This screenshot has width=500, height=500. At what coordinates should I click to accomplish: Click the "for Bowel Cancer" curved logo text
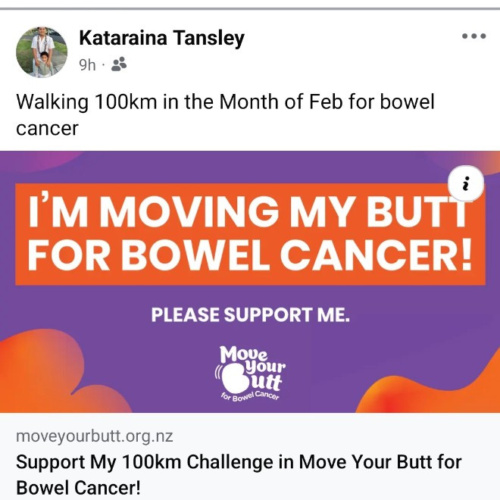point(250,396)
